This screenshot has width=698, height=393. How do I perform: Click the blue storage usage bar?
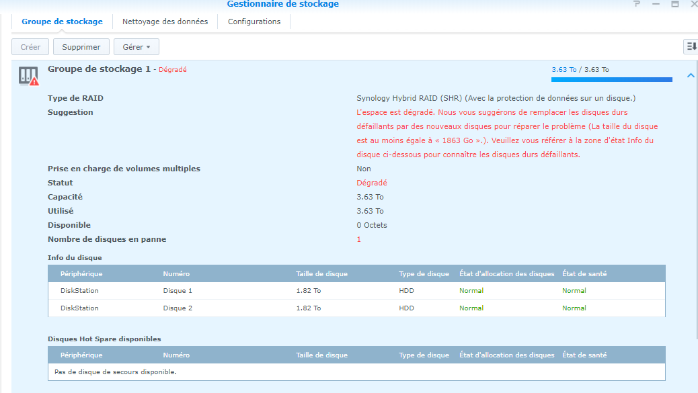coord(611,79)
